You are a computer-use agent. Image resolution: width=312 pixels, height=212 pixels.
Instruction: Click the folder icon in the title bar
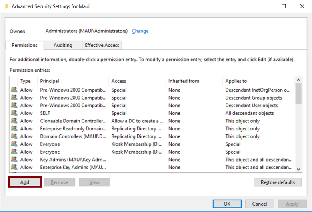(x=6, y=6)
